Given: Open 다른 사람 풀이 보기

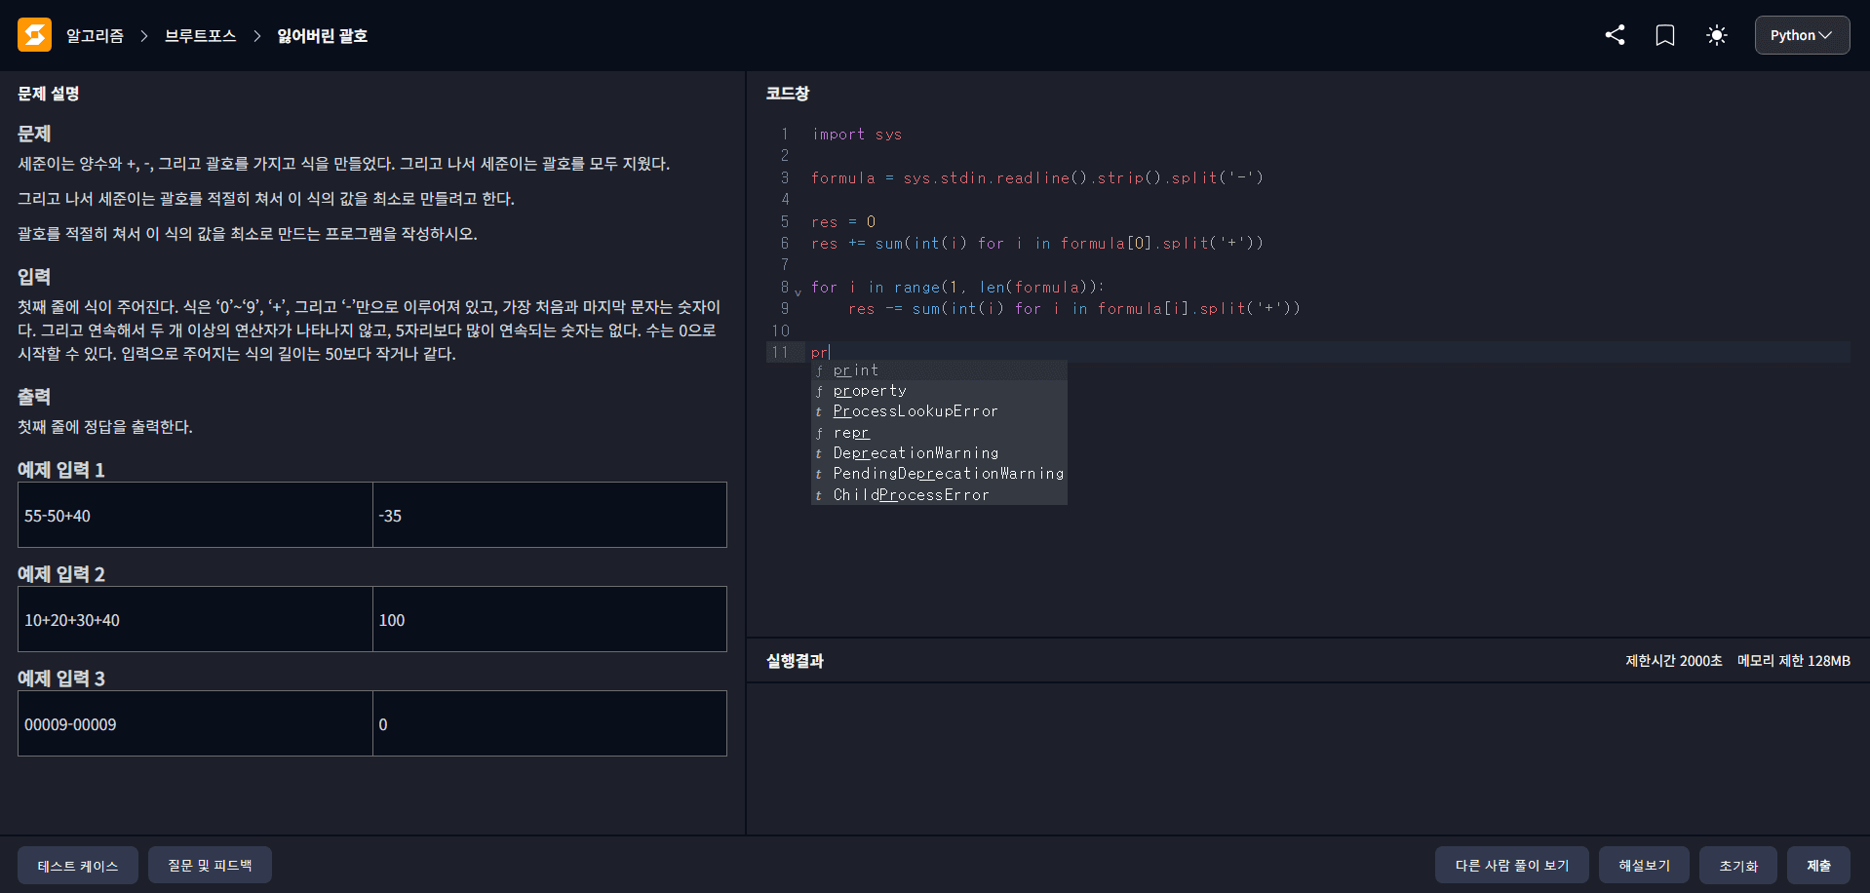Looking at the screenshot, I should tap(1512, 865).
